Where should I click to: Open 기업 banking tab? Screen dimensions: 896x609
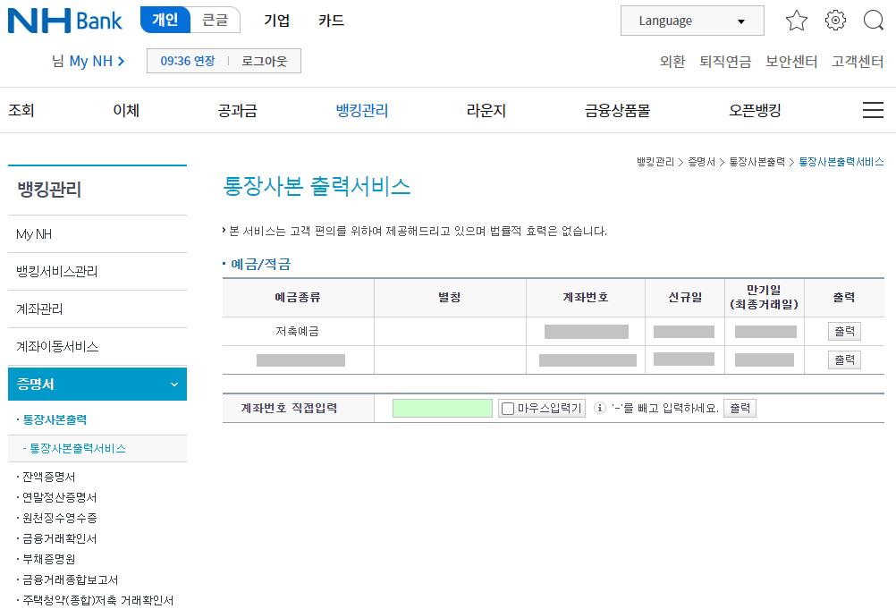(276, 21)
